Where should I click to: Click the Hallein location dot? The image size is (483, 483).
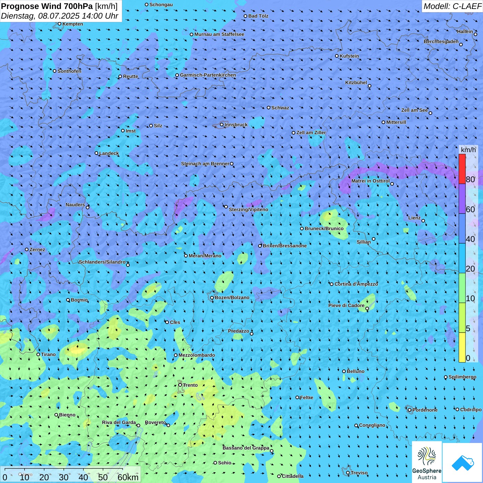pyautogui.click(x=475, y=34)
